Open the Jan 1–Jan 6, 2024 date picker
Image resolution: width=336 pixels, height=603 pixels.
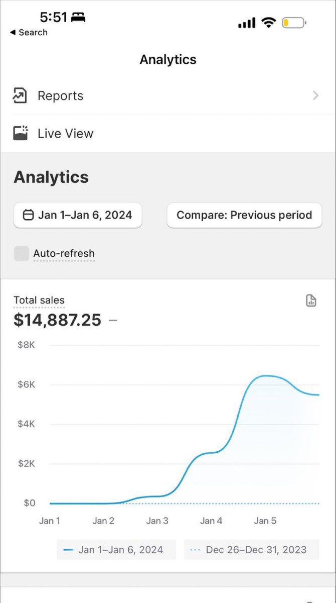pyautogui.click(x=78, y=215)
